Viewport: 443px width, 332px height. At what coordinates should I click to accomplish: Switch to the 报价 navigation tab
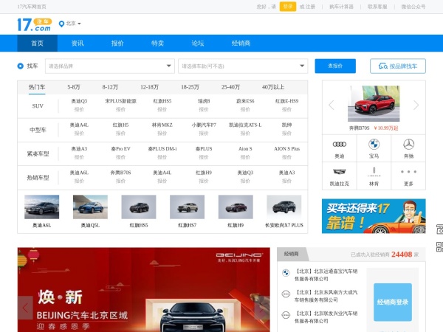117,44
